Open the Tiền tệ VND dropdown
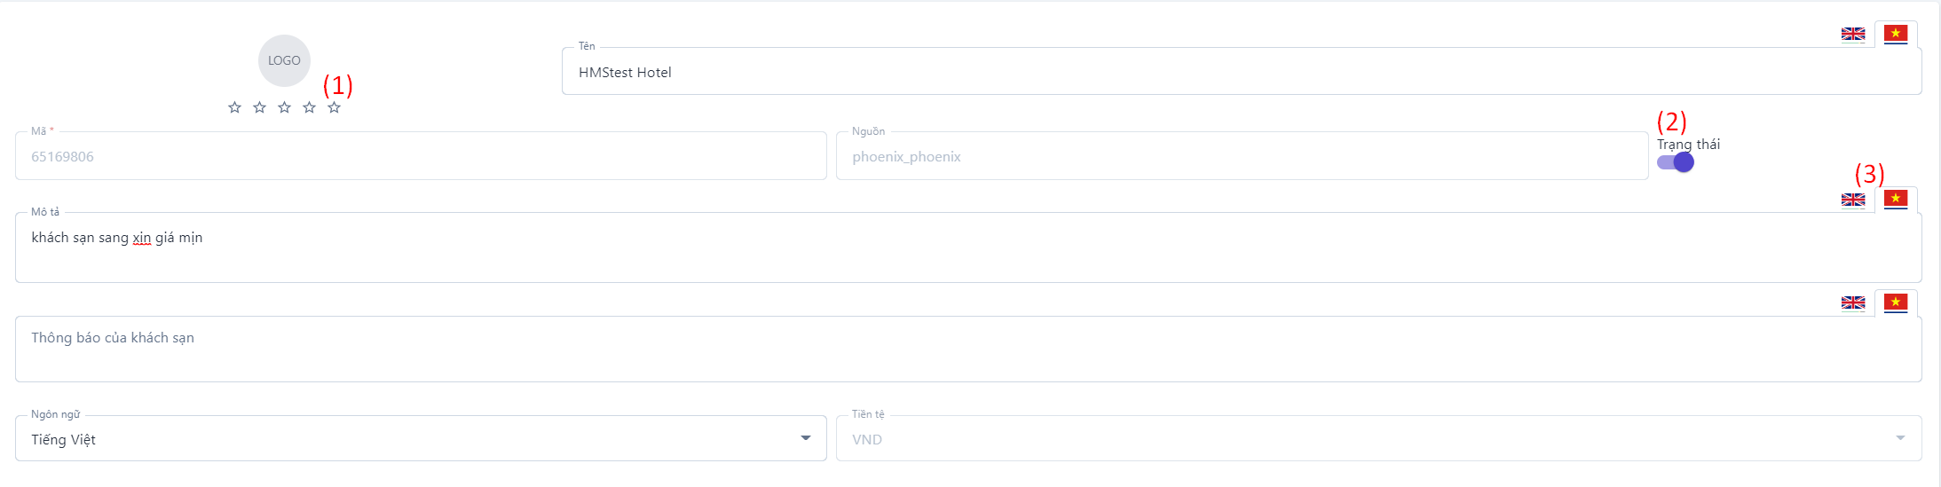Image resolution: width=1941 pixels, height=487 pixels. point(1377,439)
